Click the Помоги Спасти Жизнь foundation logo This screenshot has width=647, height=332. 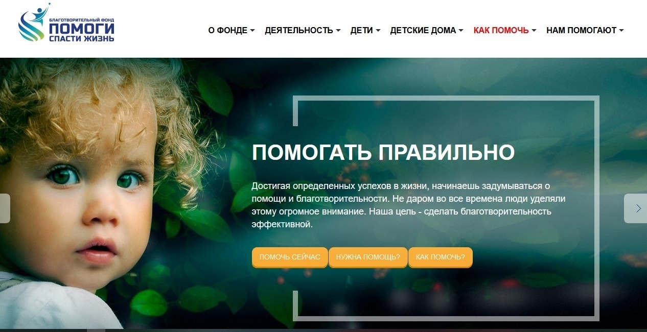66,23
